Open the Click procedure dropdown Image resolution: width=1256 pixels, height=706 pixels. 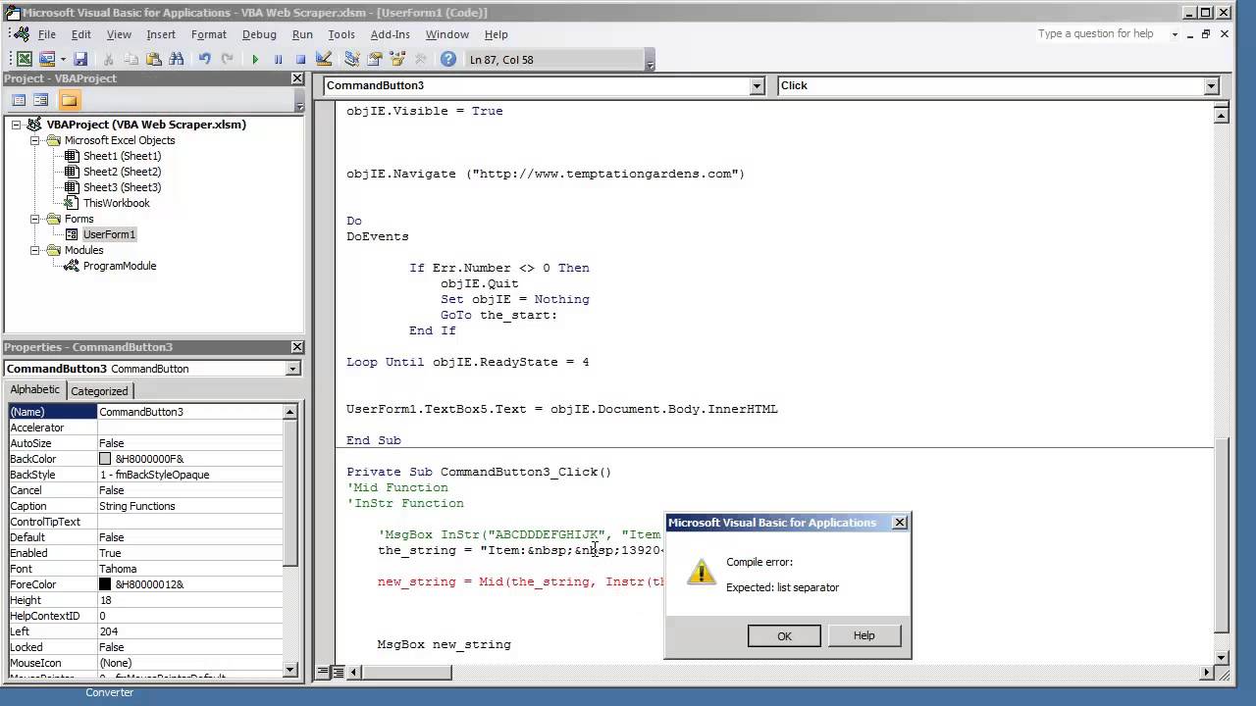[x=1211, y=86]
